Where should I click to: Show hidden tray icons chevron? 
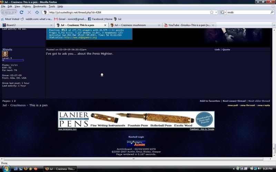point(234,169)
